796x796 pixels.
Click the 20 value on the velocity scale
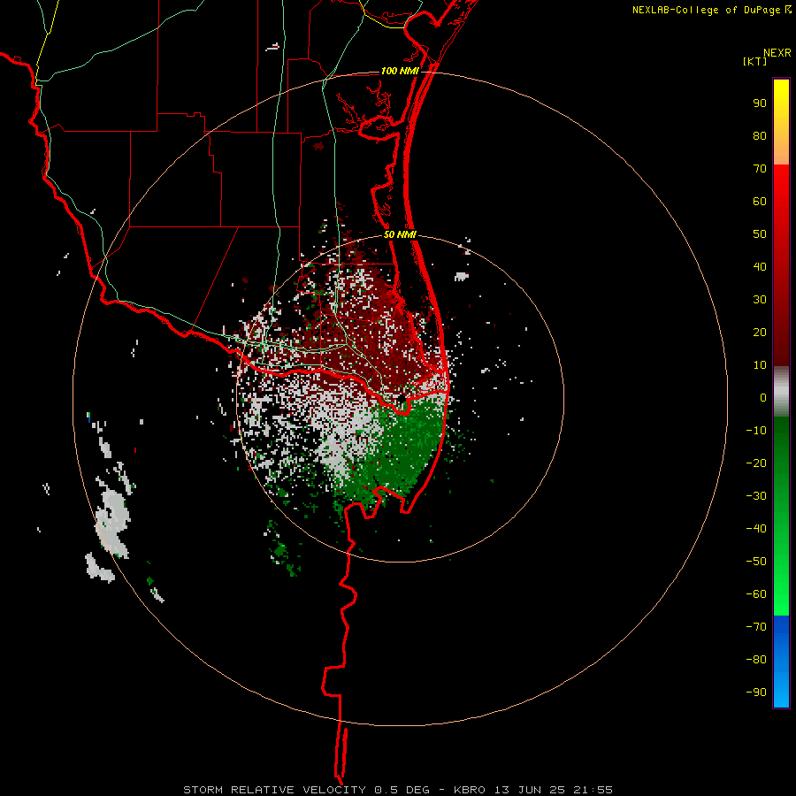coord(760,333)
